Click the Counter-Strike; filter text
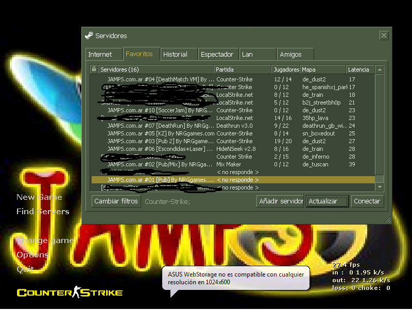Screen dimensions: 412x310 [x=167, y=202]
